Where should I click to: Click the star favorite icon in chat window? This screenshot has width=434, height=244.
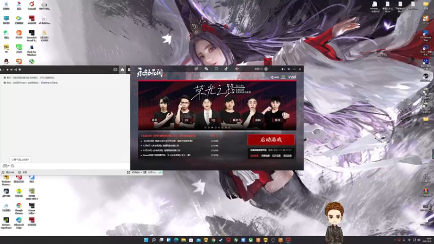7,70
